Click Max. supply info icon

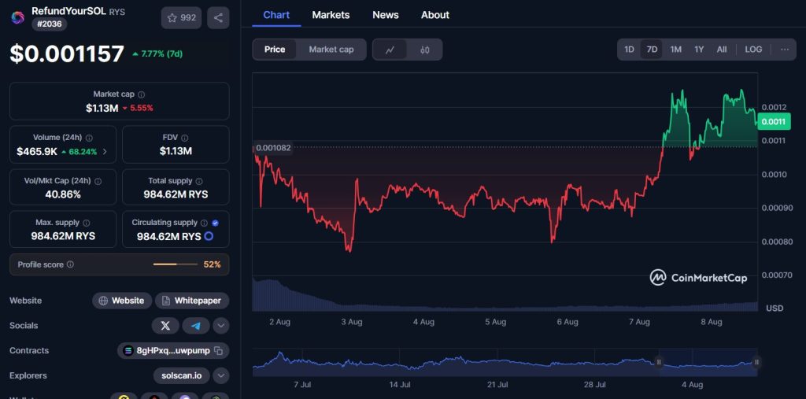[87, 224]
